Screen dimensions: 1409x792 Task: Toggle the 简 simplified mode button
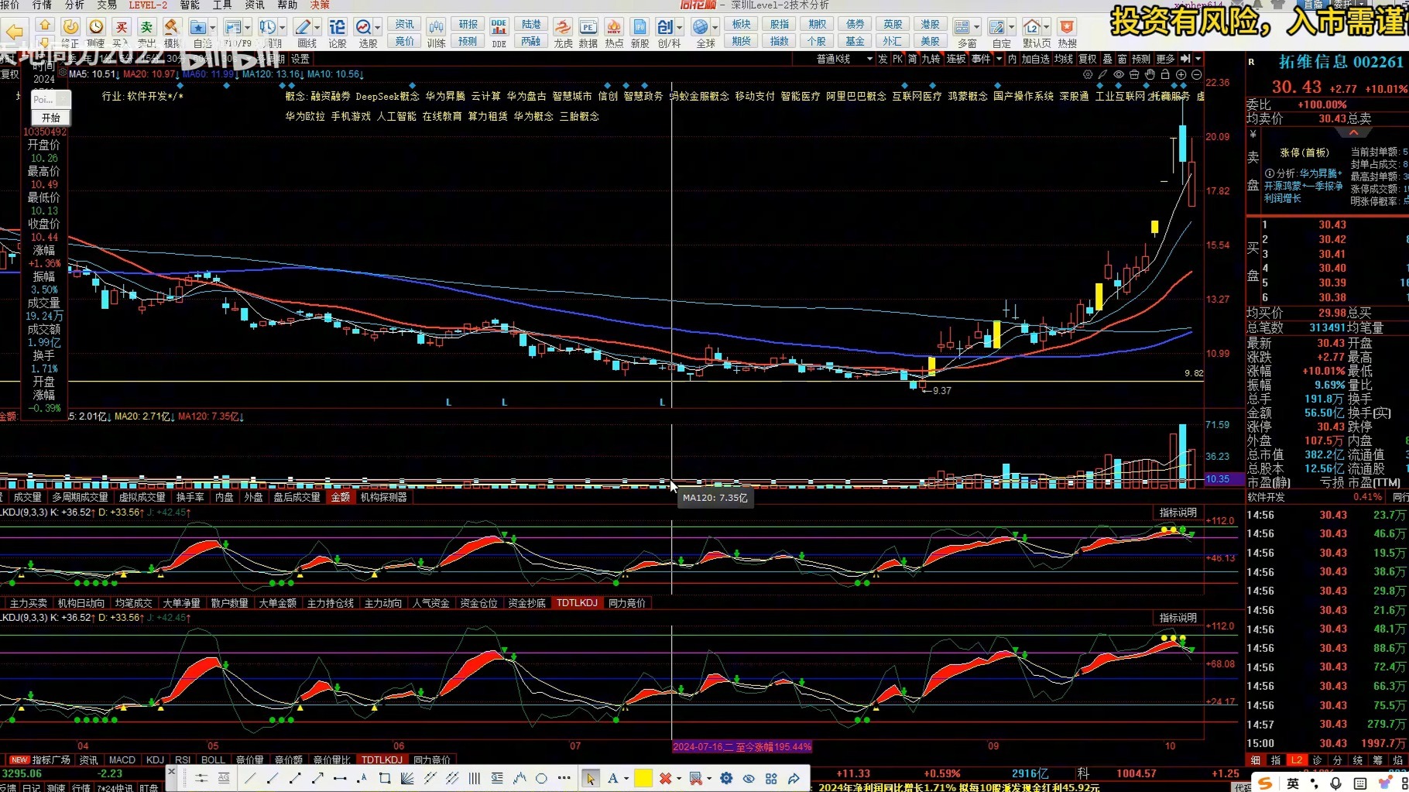(913, 59)
